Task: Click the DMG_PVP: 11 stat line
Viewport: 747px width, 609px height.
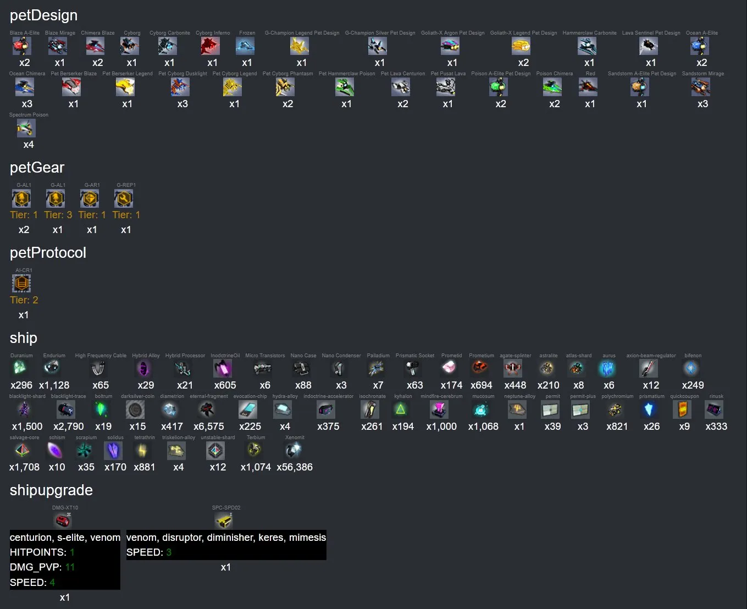Action: point(42,567)
